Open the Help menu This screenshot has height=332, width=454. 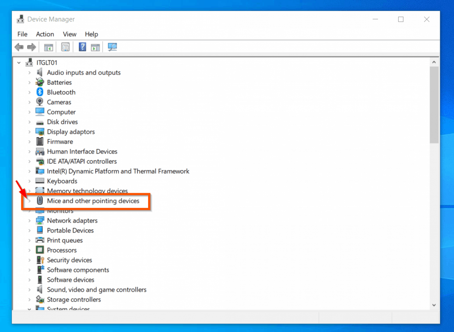coord(91,34)
